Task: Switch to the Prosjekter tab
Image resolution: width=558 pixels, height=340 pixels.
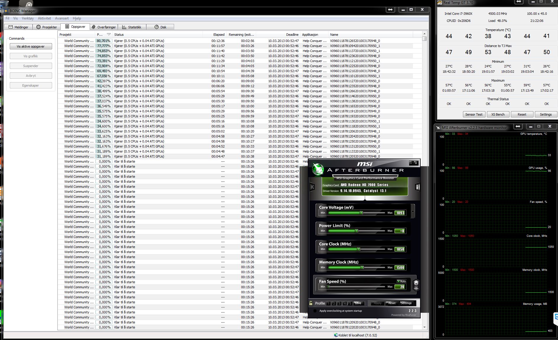Action: pos(46,27)
